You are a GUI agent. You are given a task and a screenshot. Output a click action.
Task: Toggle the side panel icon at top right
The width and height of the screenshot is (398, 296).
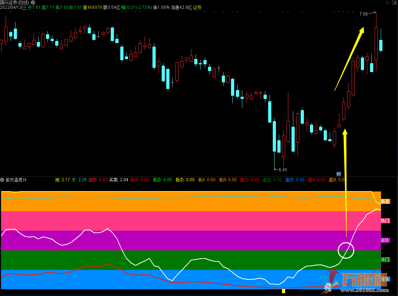coord(394,2)
